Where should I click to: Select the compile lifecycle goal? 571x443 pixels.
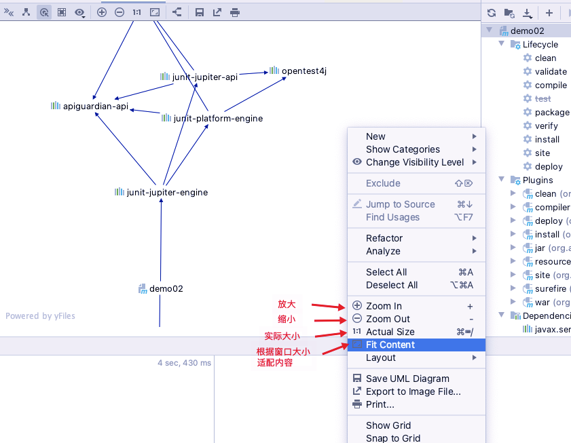pyautogui.click(x=545, y=85)
